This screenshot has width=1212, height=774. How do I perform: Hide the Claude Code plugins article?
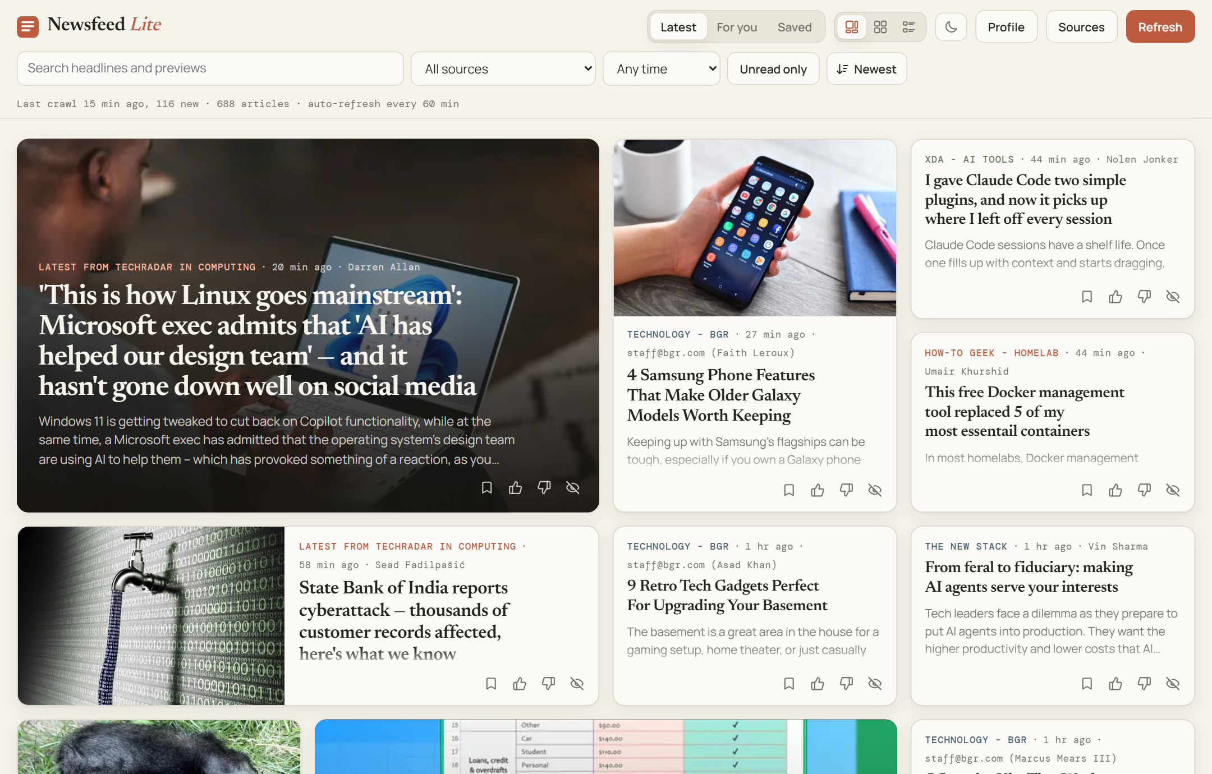click(x=1173, y=297)
